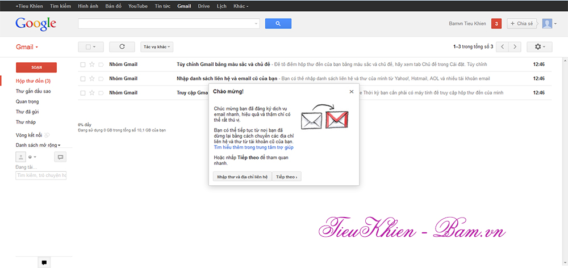Expand the Danh sách mở rộng list
Image resolution: width=568 pixels, height=268 pixels.
coord(38,145)
